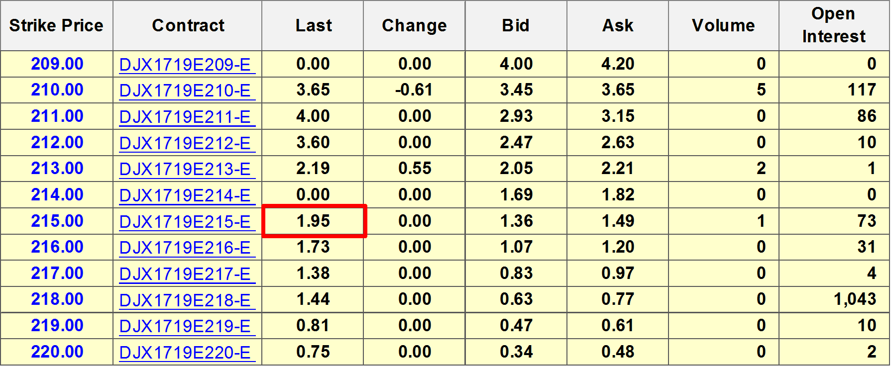Click the Strike Price column header

(56, 25)
